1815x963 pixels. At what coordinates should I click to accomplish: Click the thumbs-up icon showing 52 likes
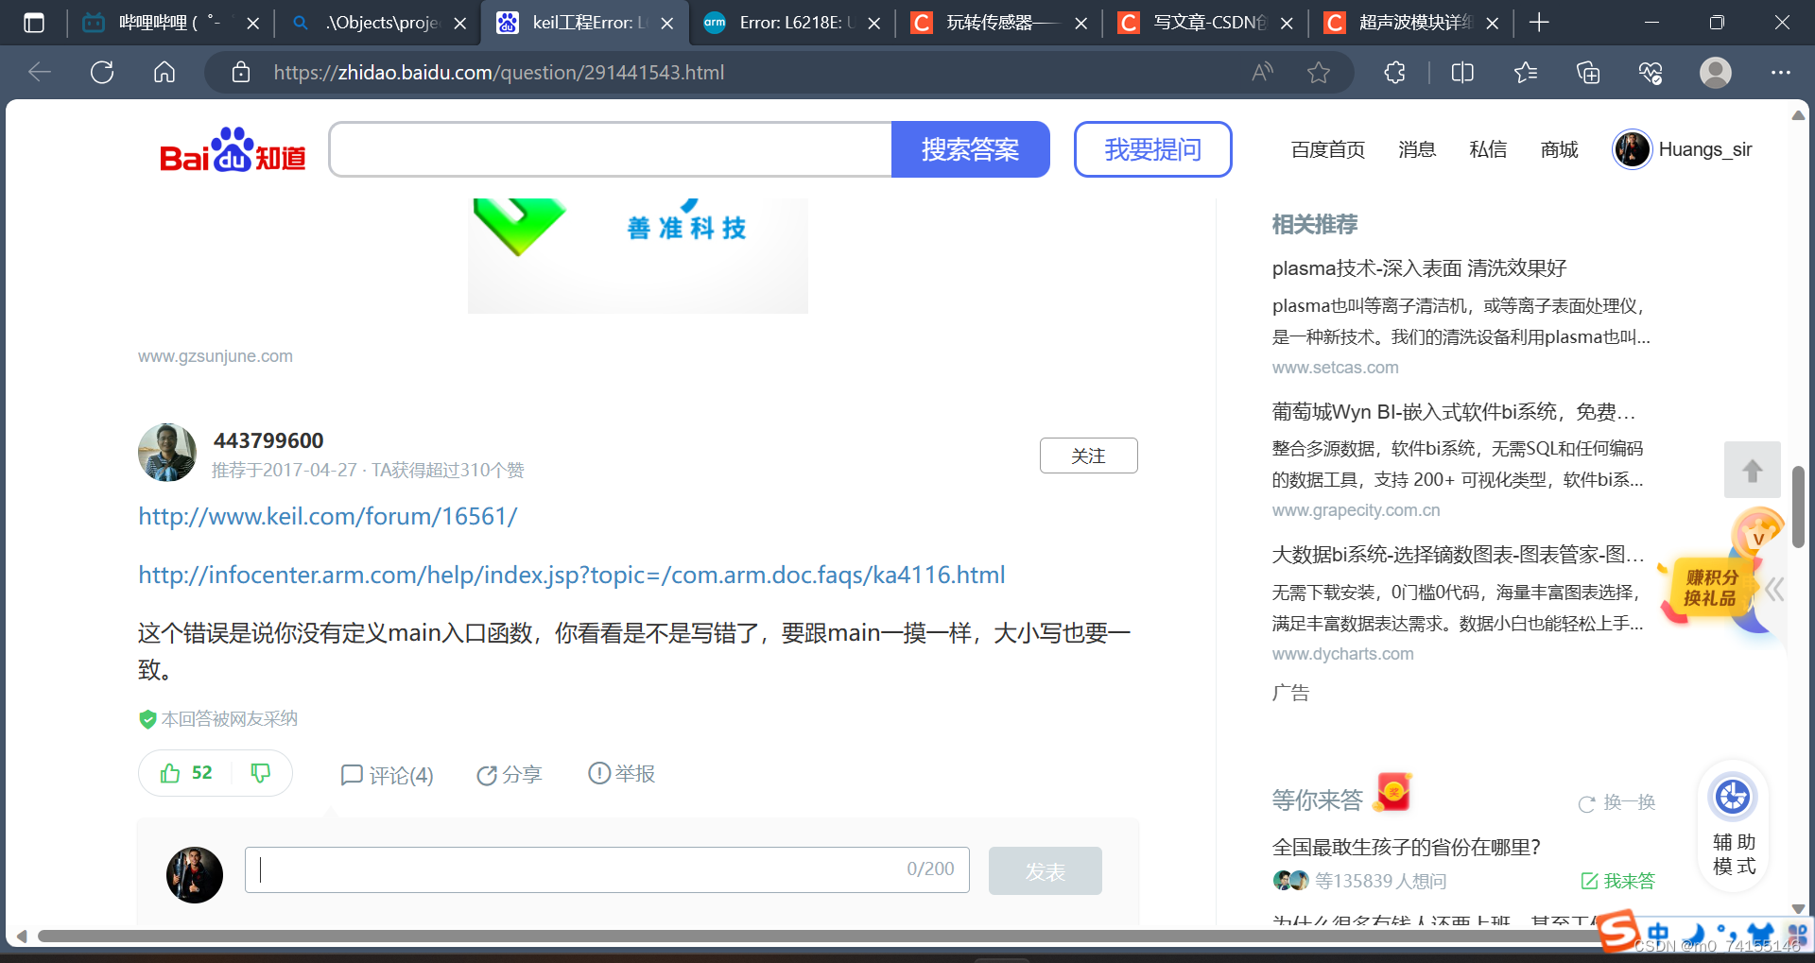[186, 773]
